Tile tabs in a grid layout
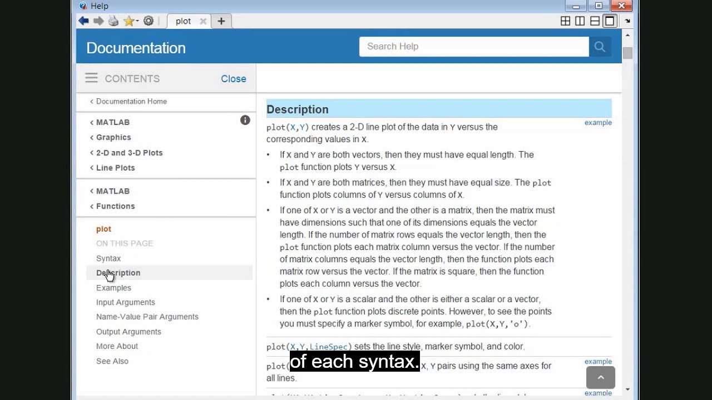The height and width of the screenshot is (400, 712). point(565,21)
